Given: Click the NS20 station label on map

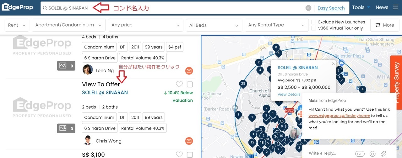Looking at the screenshot, I should (289, 110).
